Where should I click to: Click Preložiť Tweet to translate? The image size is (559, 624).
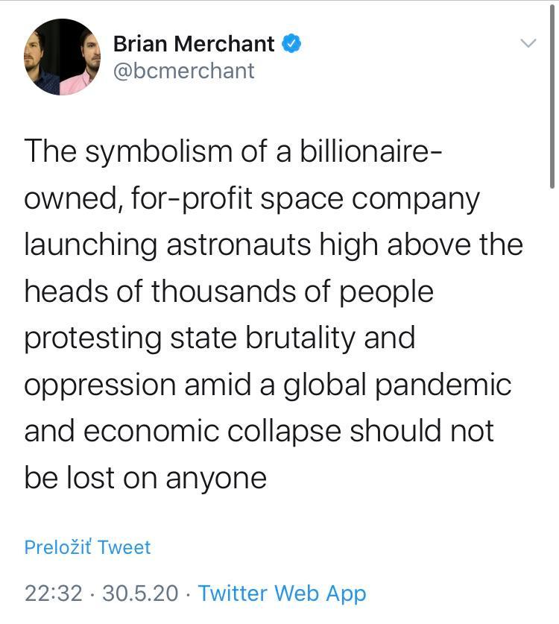click(x=87, y=547)
